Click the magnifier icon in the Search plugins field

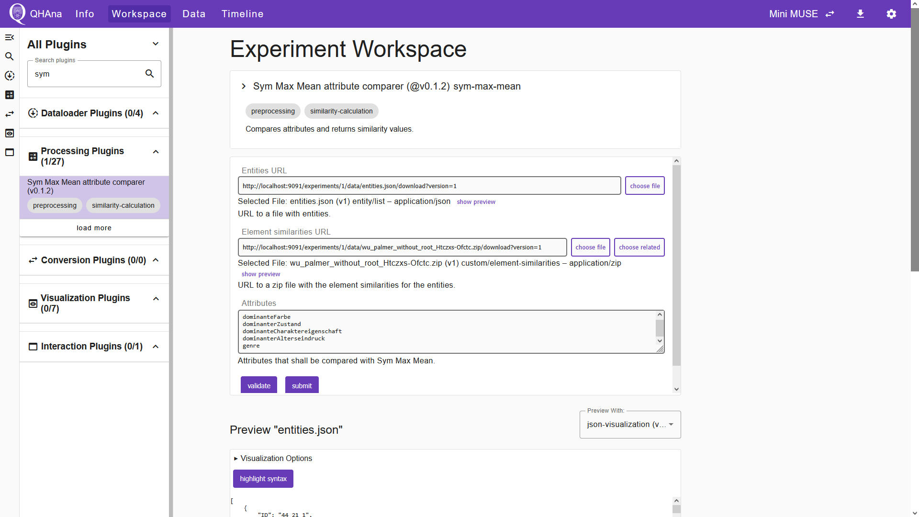coord(150,74)
